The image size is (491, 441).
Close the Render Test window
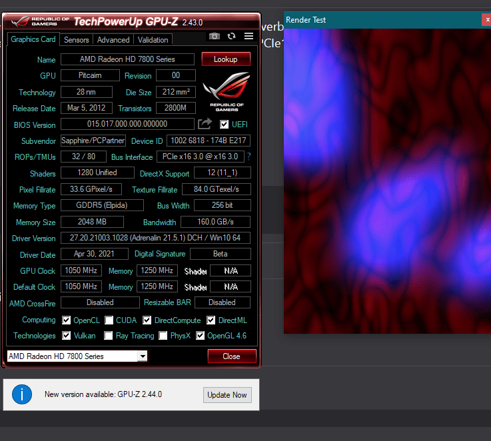tap(487, 20)
